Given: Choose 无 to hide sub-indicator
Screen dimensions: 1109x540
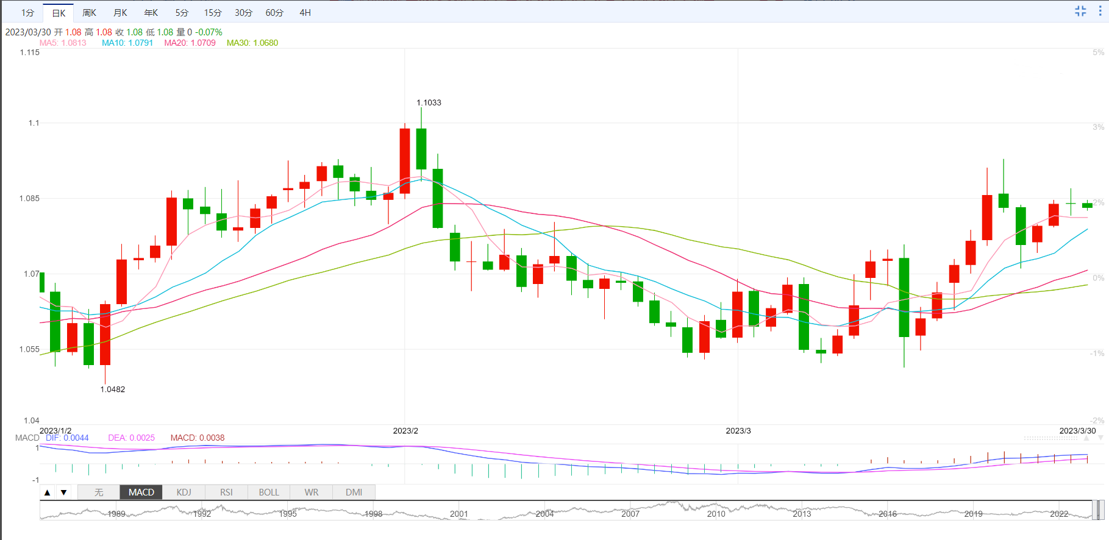Looking at the screenshot, I should [x=99, y=492].
